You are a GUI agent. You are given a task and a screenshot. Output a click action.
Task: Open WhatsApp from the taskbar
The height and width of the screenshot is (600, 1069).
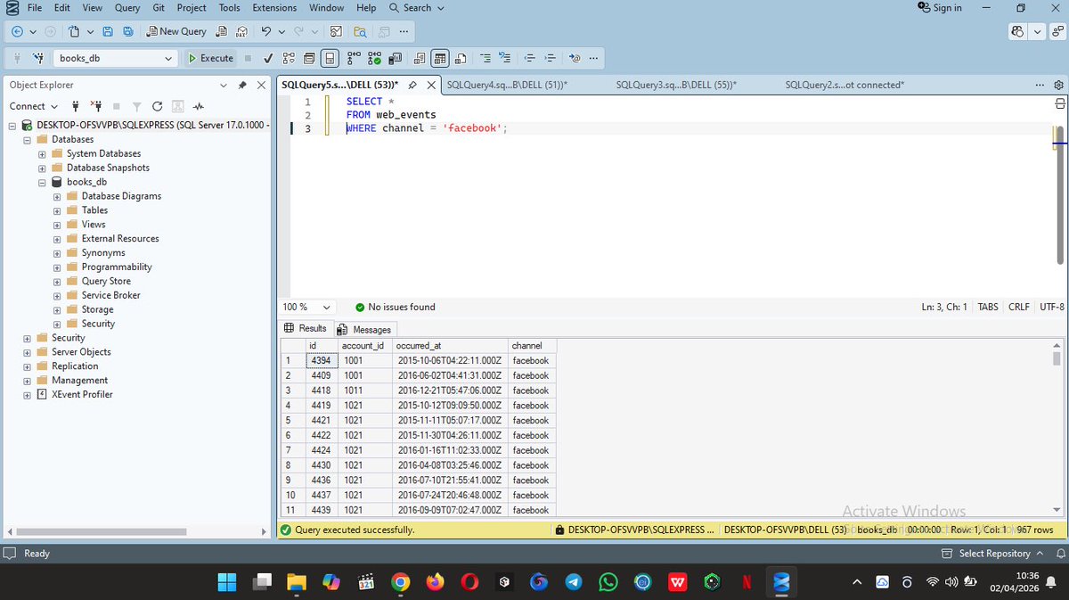pos(608,582)
